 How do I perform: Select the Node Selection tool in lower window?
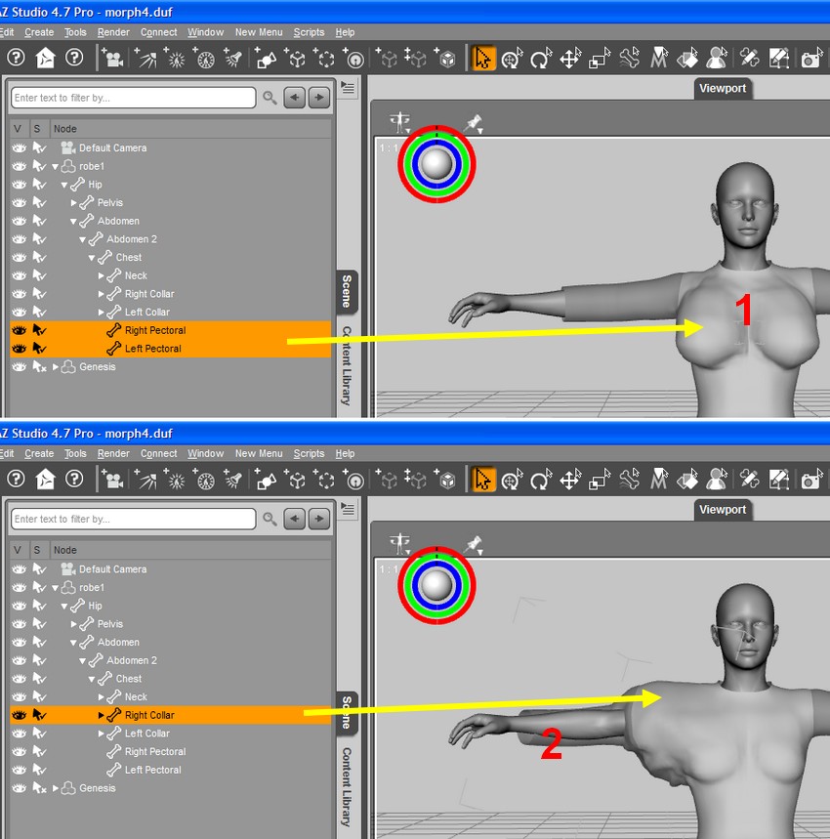[x=483, y=480]
